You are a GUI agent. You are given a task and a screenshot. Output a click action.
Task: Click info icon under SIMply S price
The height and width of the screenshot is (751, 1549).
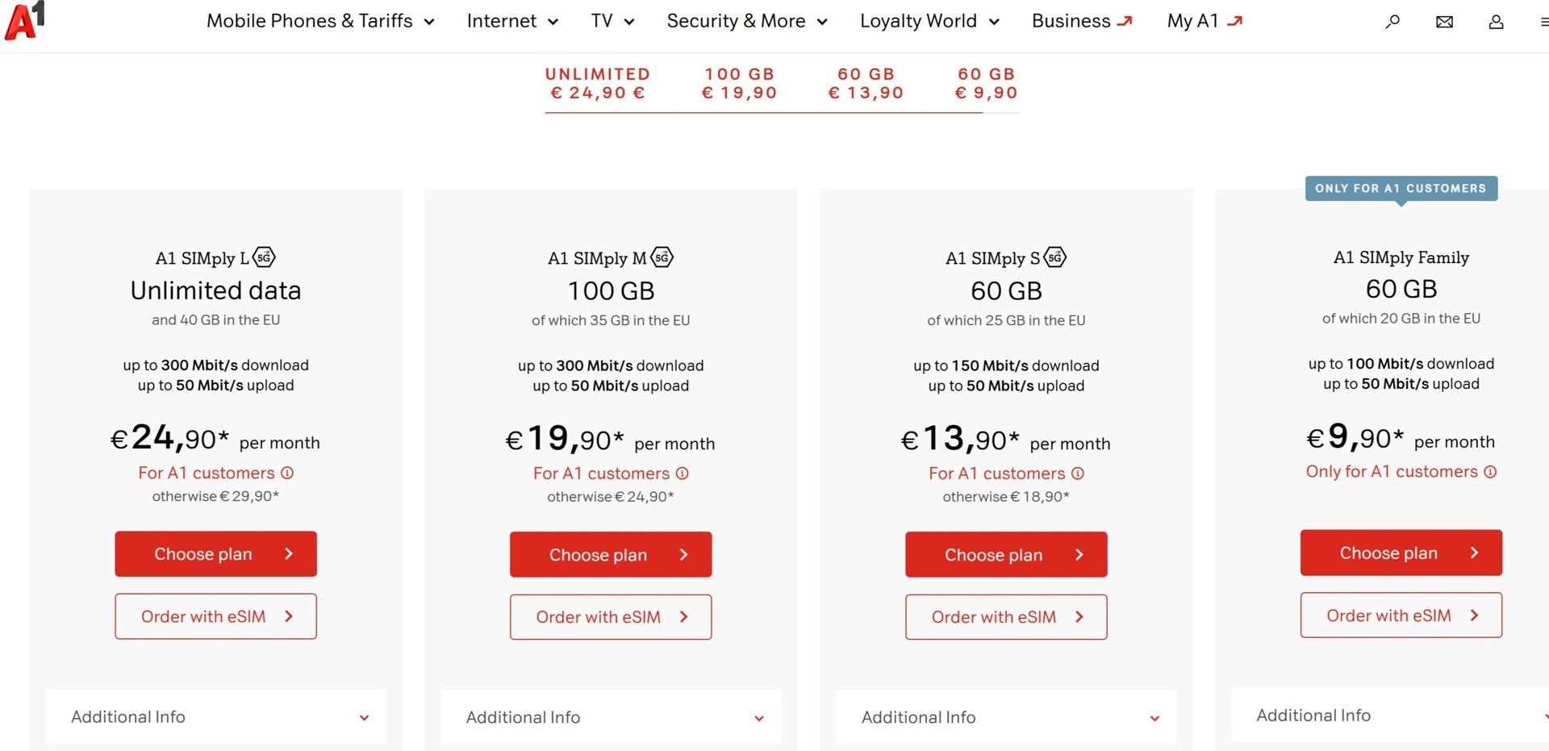coord(1078,474)
